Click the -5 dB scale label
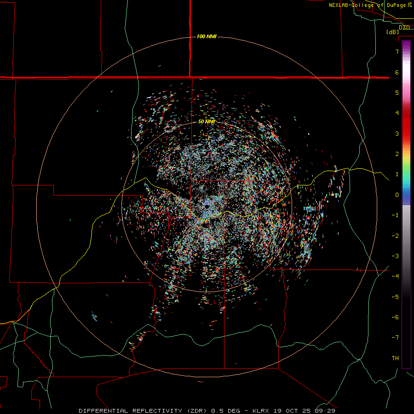This screenshot has height=414, width=414. tap(395, 297)
